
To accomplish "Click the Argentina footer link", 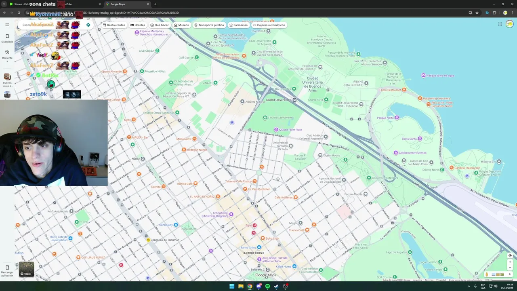I will [417, 280].
